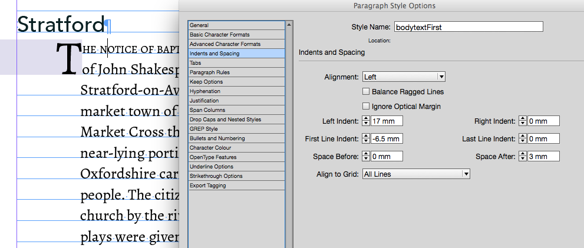Click the Space Before stepper arrows

[366, 156]
